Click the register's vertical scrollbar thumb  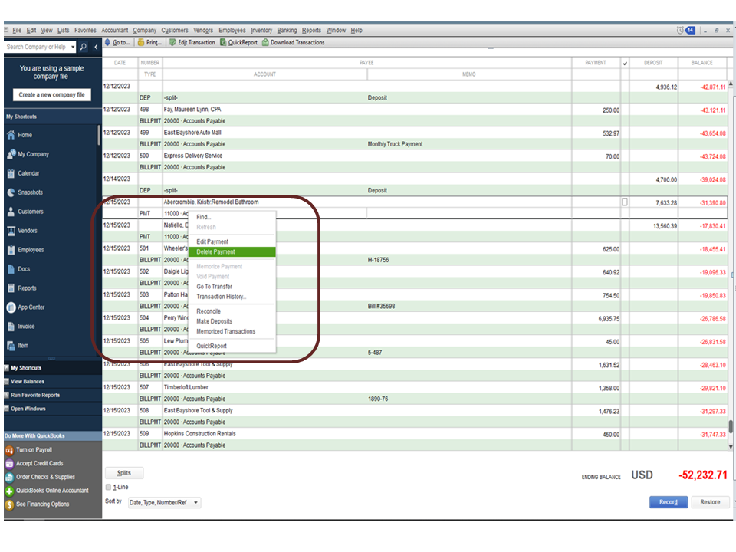[731, 427]
